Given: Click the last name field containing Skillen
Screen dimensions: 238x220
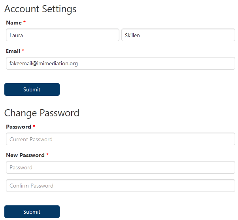Looking at the screenshot, I should tap(178, 35).
